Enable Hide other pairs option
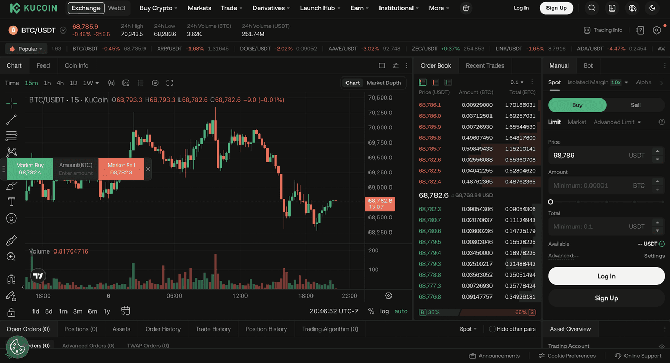Screen dimensions: 670x363 pos(492,329)
